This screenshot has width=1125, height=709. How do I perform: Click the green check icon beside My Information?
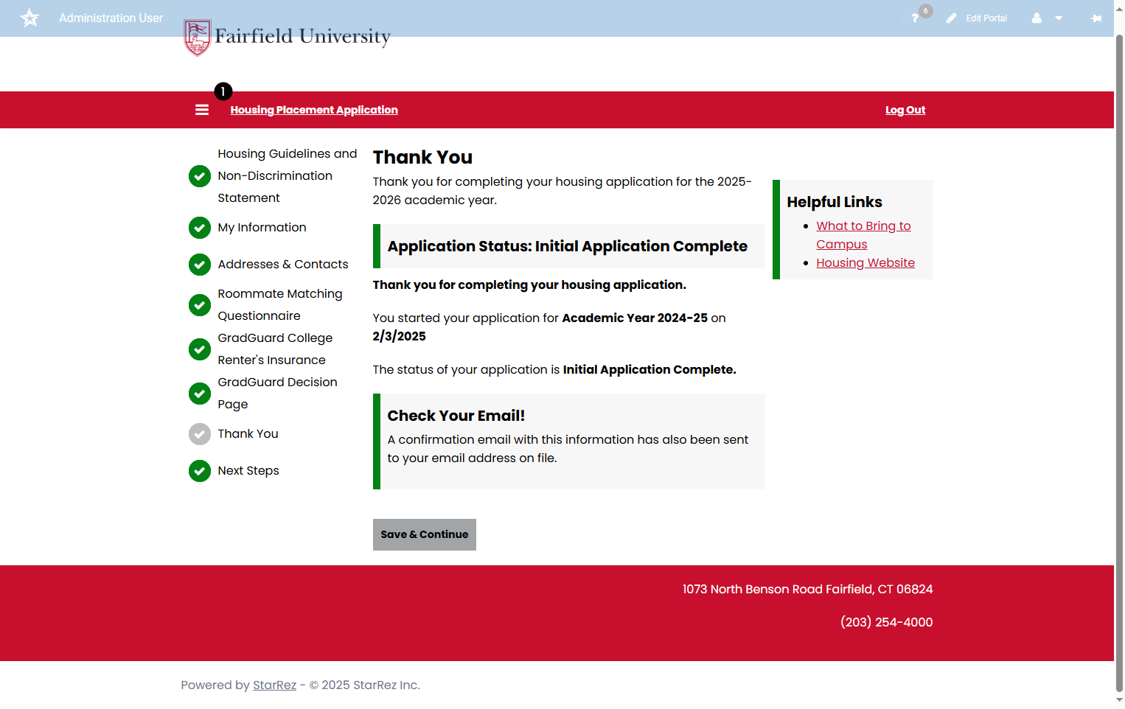tap(200, 228)
